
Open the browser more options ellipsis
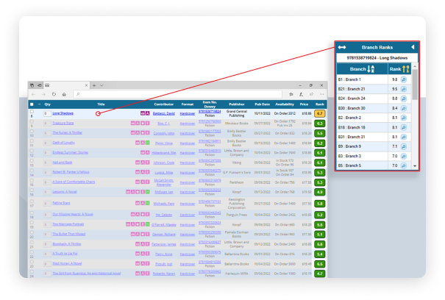(321, 94)
